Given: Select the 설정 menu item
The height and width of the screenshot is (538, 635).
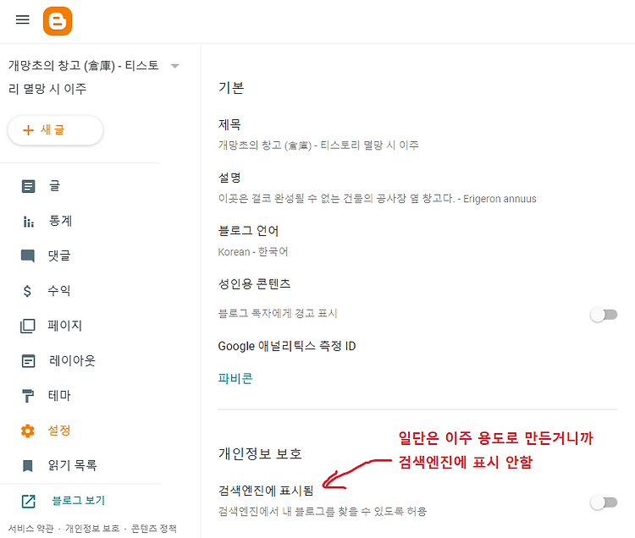Looking at the screenshot, I should pos(59,430).
